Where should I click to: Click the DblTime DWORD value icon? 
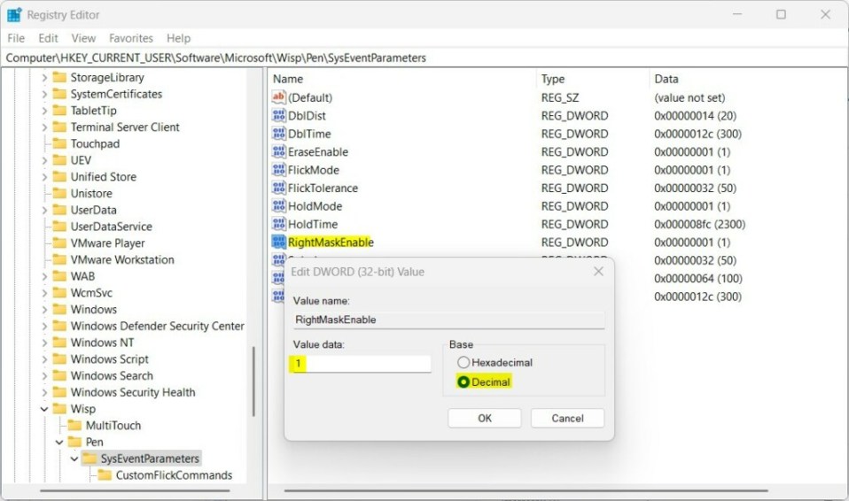click(x=278, y=133)
